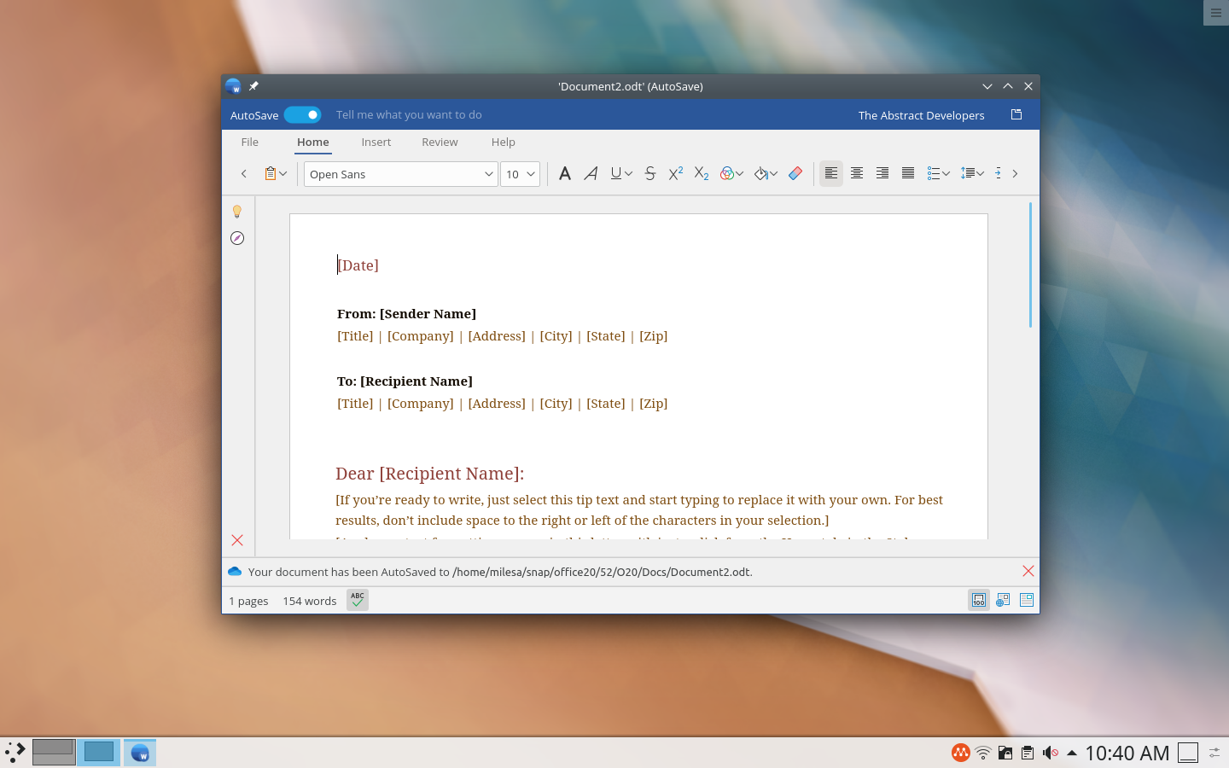Click the Bold letter A icon
This screenshot has width=1229, height=768.
click(x=565, y=173)
